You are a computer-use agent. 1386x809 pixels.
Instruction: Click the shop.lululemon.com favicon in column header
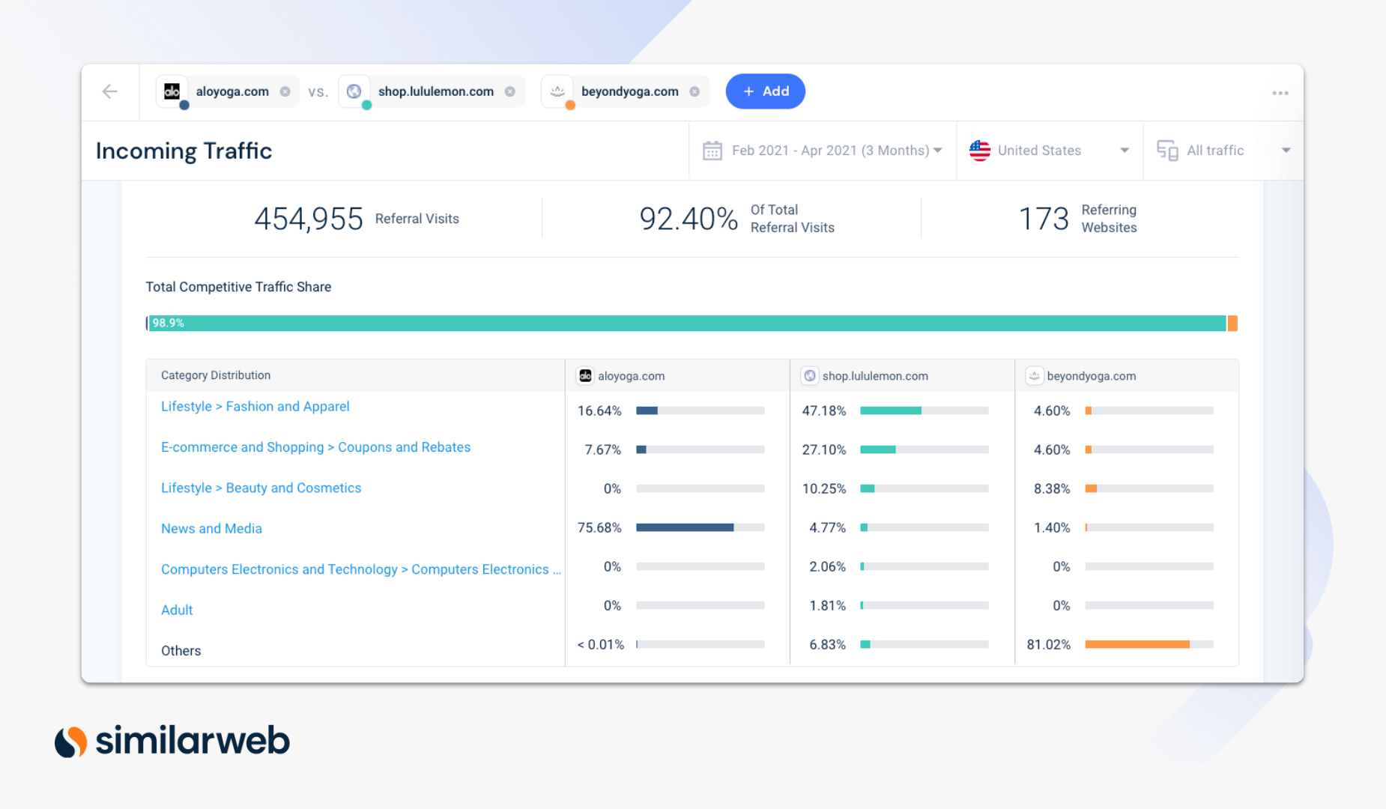tap(809, 375)
